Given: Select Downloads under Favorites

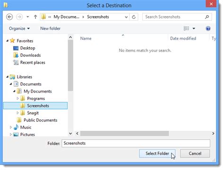Looking at the screenshot, I should (30, 55).
